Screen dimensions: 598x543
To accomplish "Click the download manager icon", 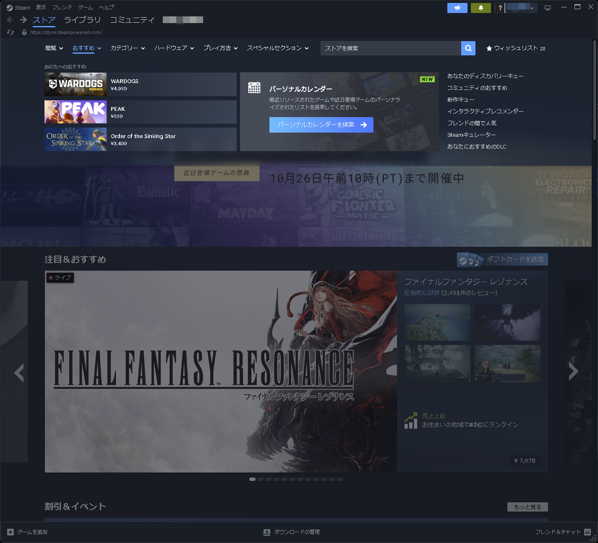I will 267,532.
